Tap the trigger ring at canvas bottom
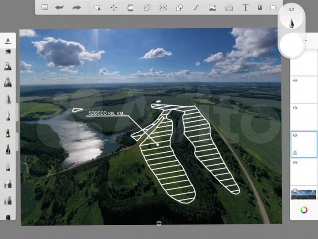318x239 pixels. tap(159, 224)
